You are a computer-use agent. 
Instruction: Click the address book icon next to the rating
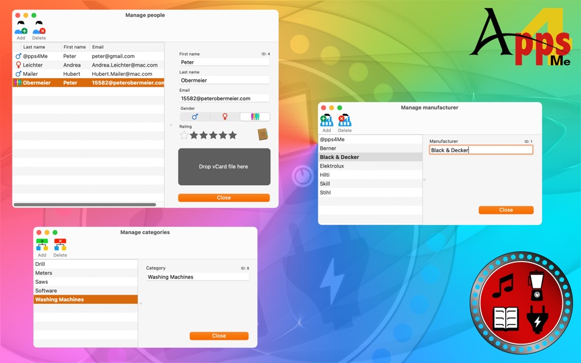262,134
